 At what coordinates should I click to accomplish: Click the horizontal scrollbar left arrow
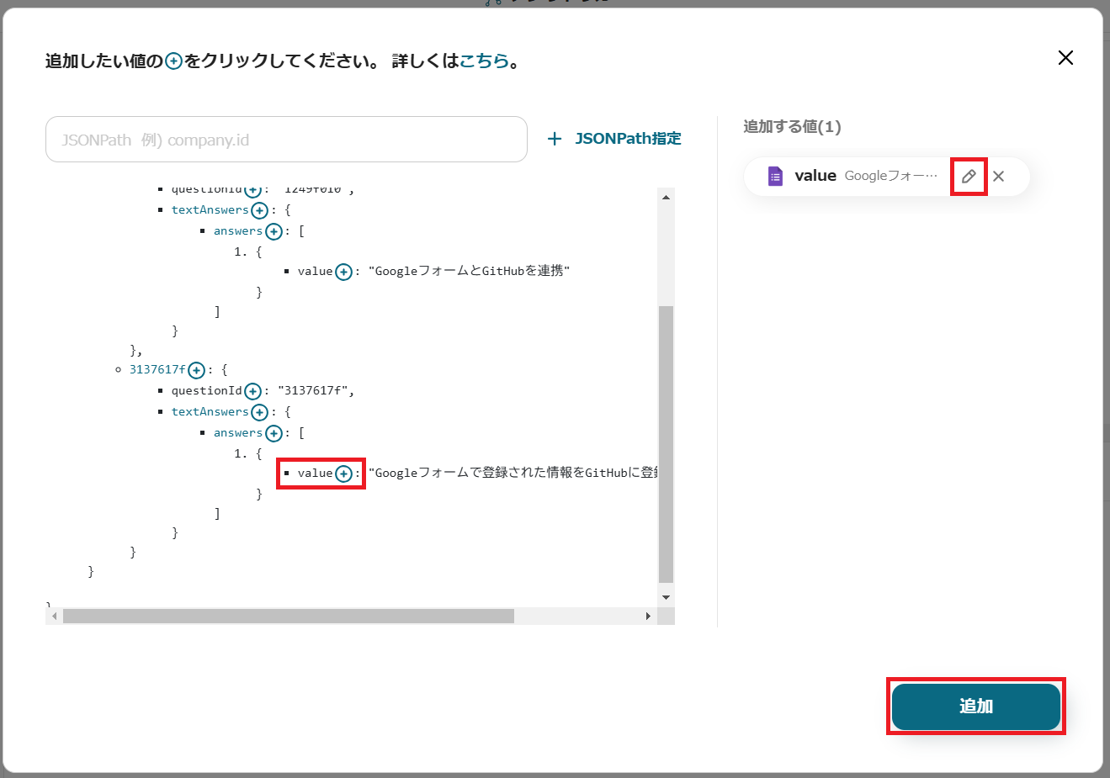pyautogui.click(x=54, y=617)
